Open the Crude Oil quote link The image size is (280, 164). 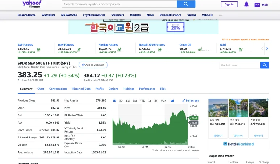pos(185,45)
